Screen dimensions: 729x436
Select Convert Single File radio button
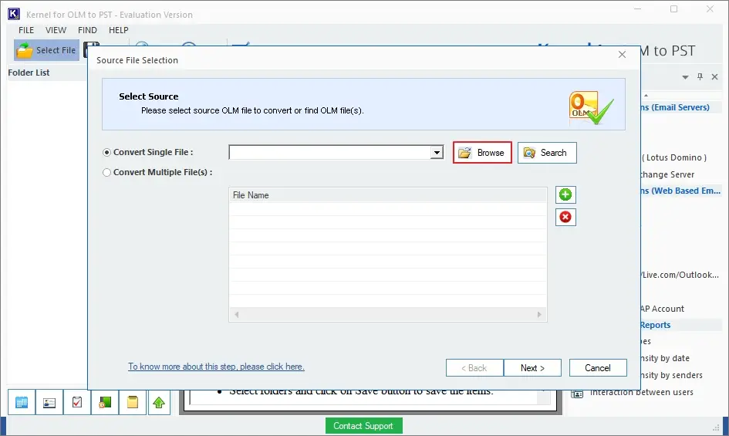107,152
